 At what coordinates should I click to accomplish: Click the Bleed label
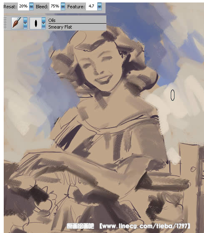coord(42,7)
